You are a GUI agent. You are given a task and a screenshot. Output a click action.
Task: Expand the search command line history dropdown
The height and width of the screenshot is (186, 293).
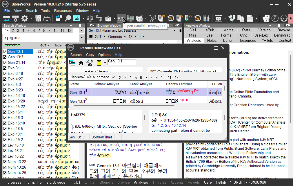point(82,38)
